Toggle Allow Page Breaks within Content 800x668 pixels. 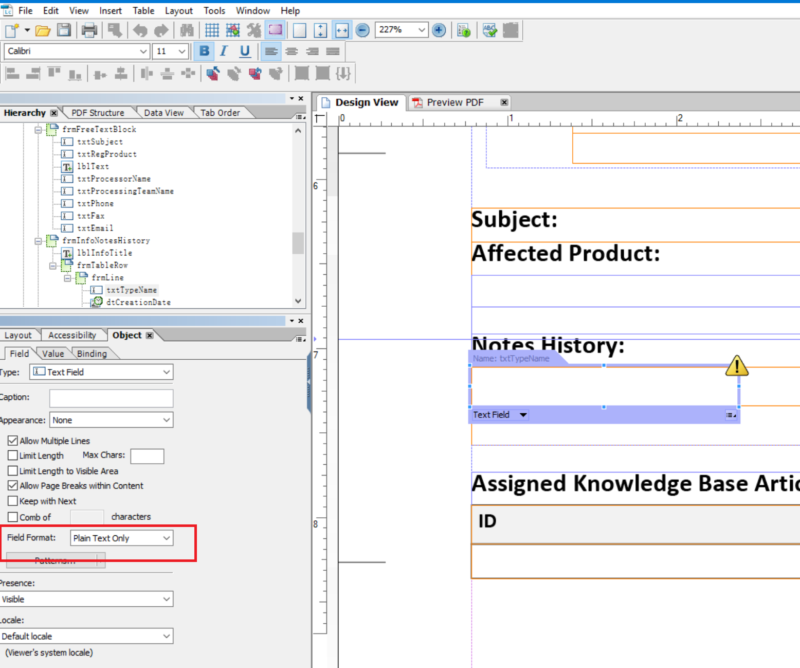13,485
